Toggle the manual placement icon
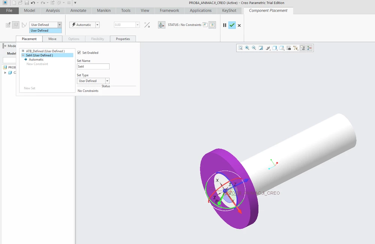The image size is (375, 244). [x=16, y=25]
